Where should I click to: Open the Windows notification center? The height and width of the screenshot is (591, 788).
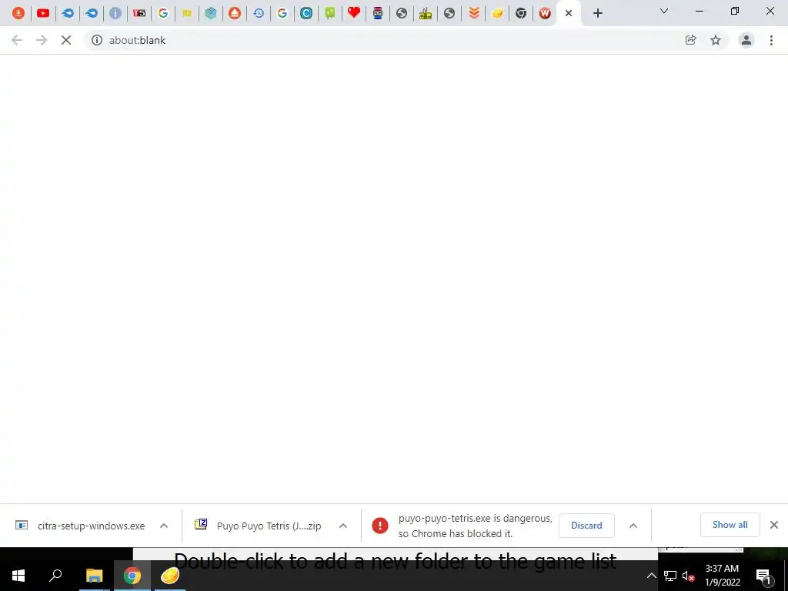point(763,576)
